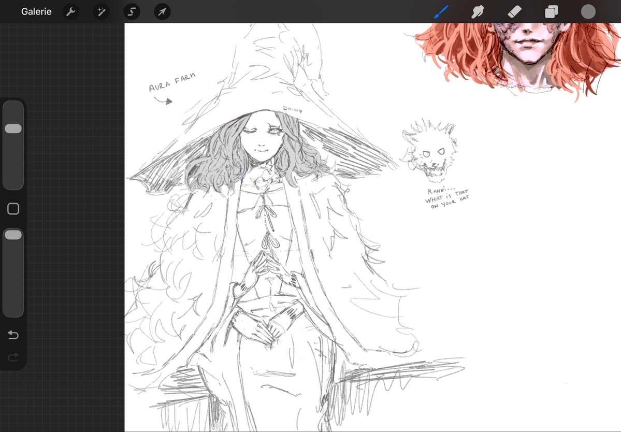Viewport: 621px width, 432px height.
Task: Select the Brush tool
Action: tap(441, 11)
